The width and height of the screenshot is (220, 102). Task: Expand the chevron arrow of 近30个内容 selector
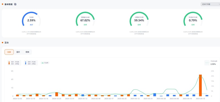point(219,4)
